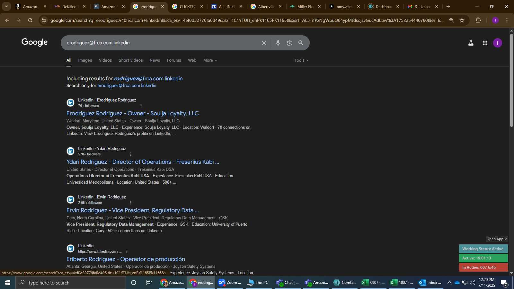
Task: Open Search by image lens icon
Action: pos(289,43)
